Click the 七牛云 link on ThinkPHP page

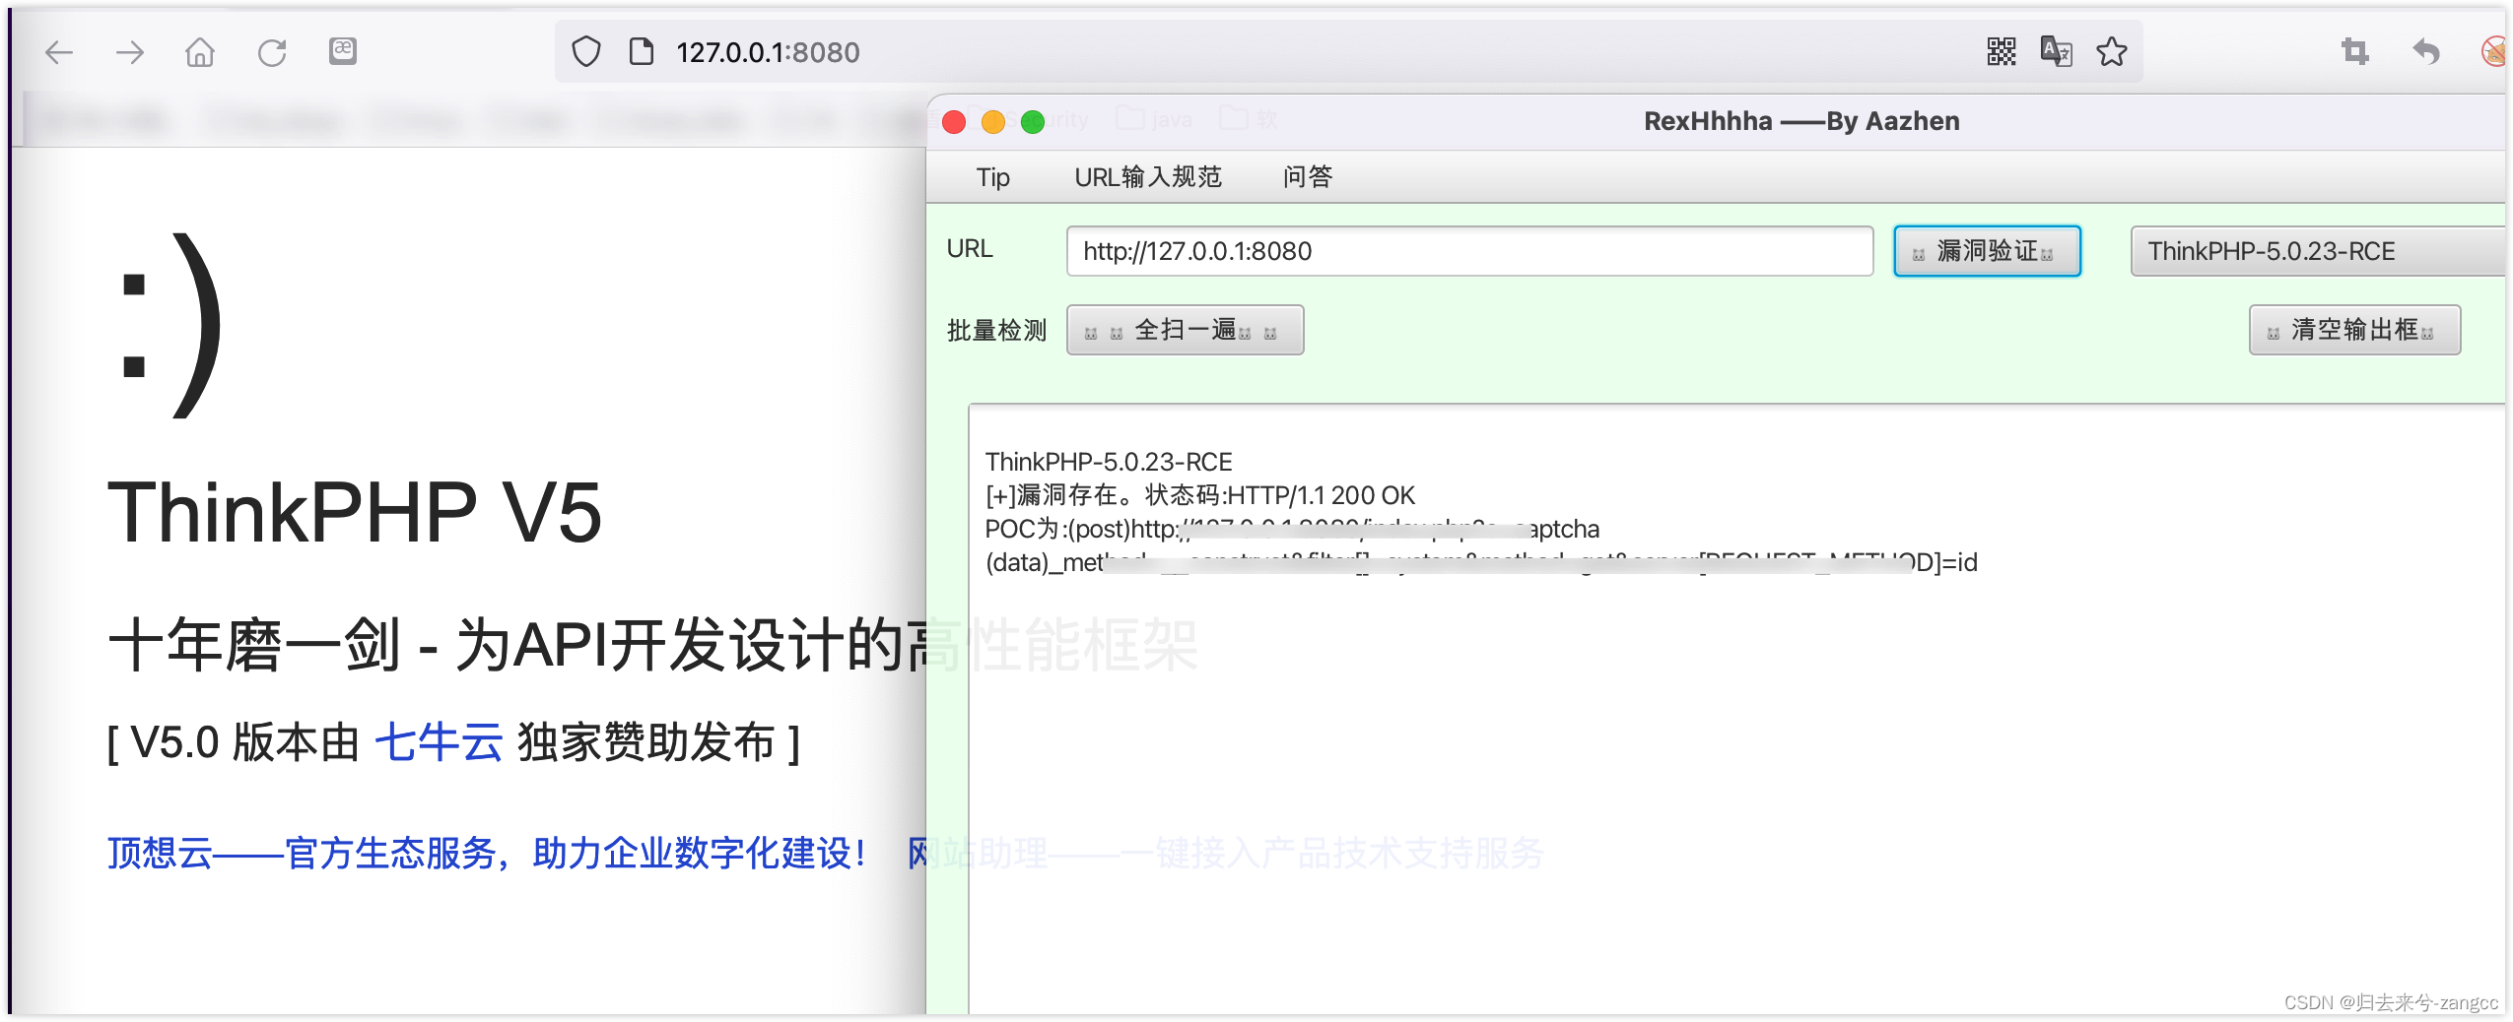click(x=439, y=742)
